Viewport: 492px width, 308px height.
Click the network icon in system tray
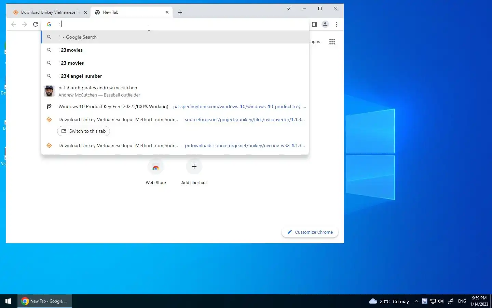click(433, 301)
